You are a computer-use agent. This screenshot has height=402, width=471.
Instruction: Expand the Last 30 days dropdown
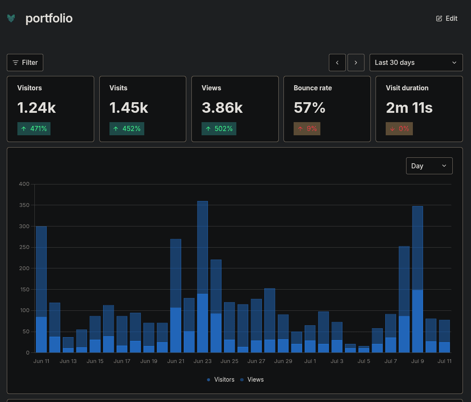[x=416, y=62]
